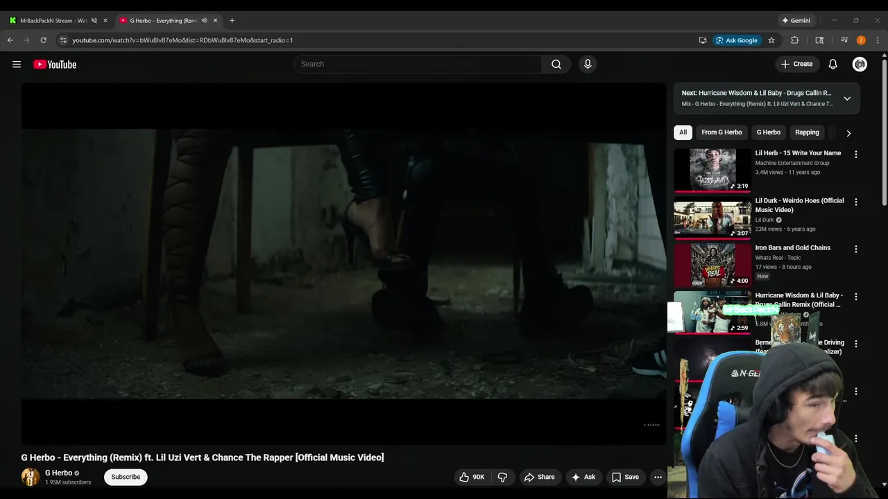Select the All filter chip

click(683, 132)
